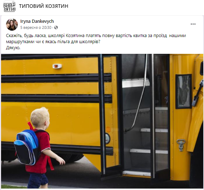Click the orange marker light on the bus

pos(57,66)
